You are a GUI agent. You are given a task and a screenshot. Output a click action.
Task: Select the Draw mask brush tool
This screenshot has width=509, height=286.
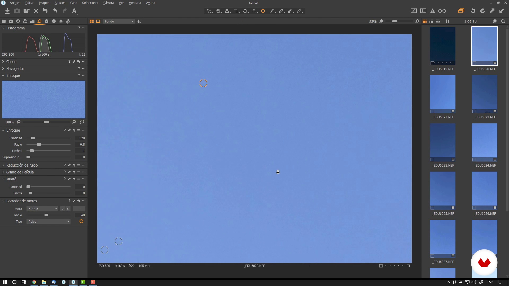point(272,11)
